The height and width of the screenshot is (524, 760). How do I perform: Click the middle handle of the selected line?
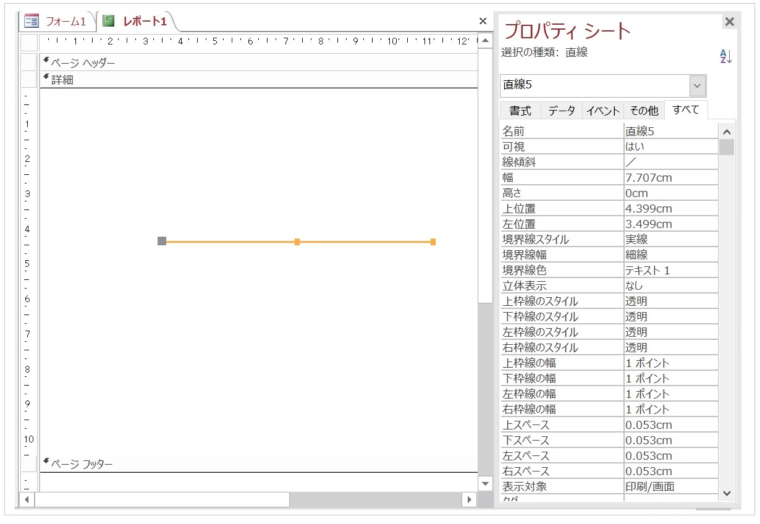(297, 242)
